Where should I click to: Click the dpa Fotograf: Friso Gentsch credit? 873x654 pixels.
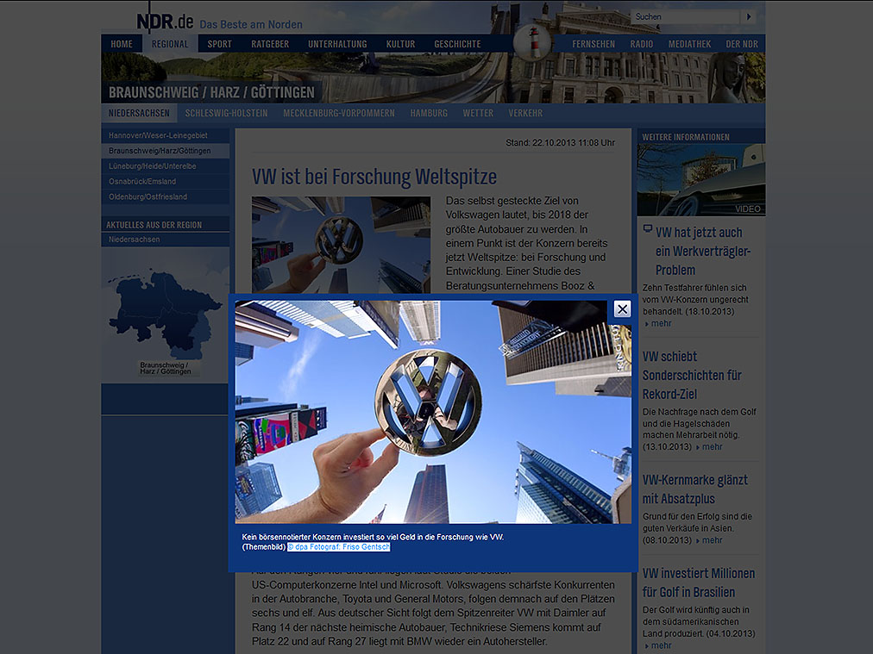338,546
